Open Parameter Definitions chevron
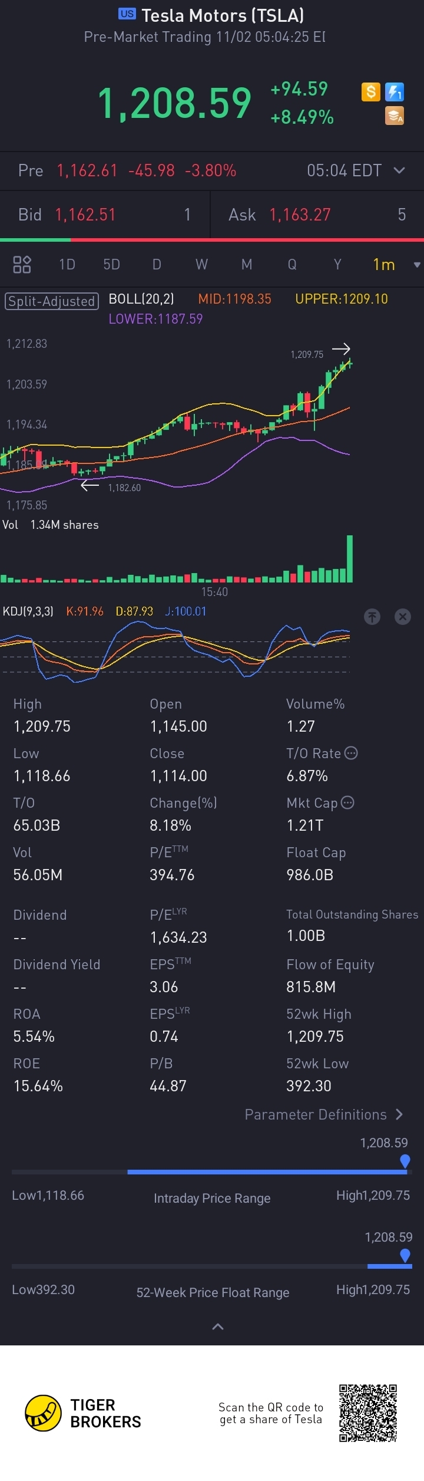This screenshot has height=1481, width=424. [x=399, y=1114]
